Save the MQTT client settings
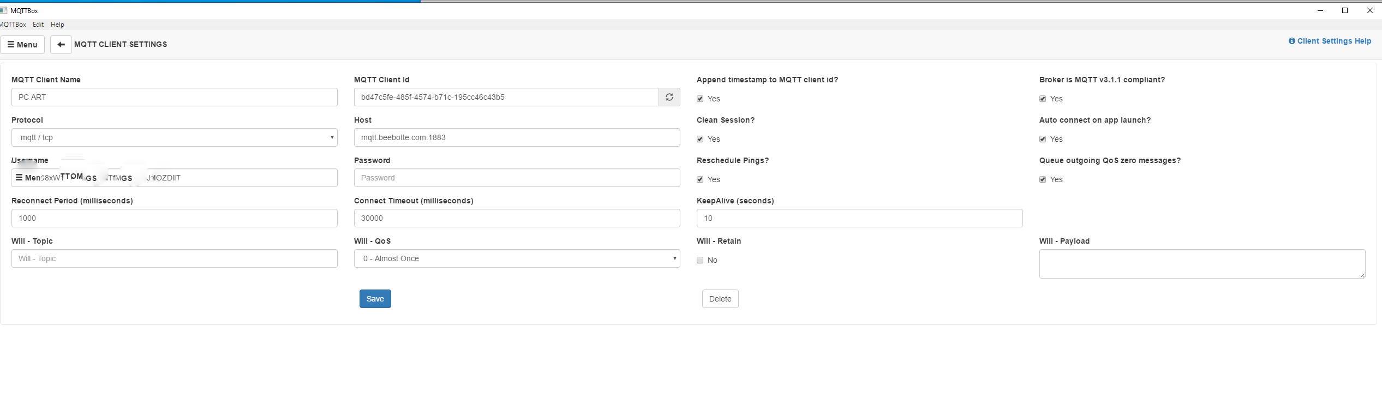 (x=375, y=299)
